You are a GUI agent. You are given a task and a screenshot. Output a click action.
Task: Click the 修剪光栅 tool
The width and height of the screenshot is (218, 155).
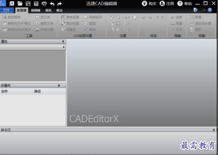click(x=44, y=30)
